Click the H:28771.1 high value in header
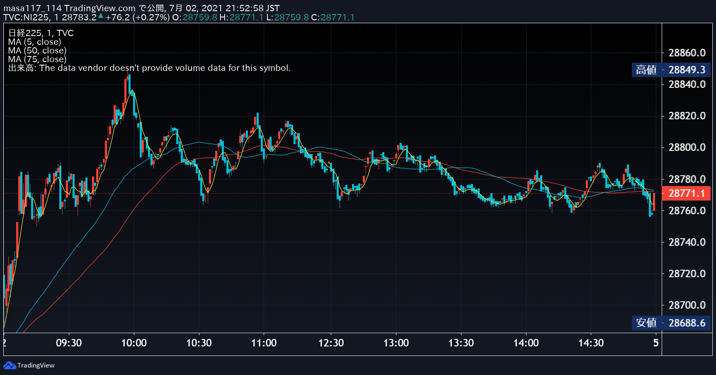Screen dimensions: 716x375 (241, 17)
